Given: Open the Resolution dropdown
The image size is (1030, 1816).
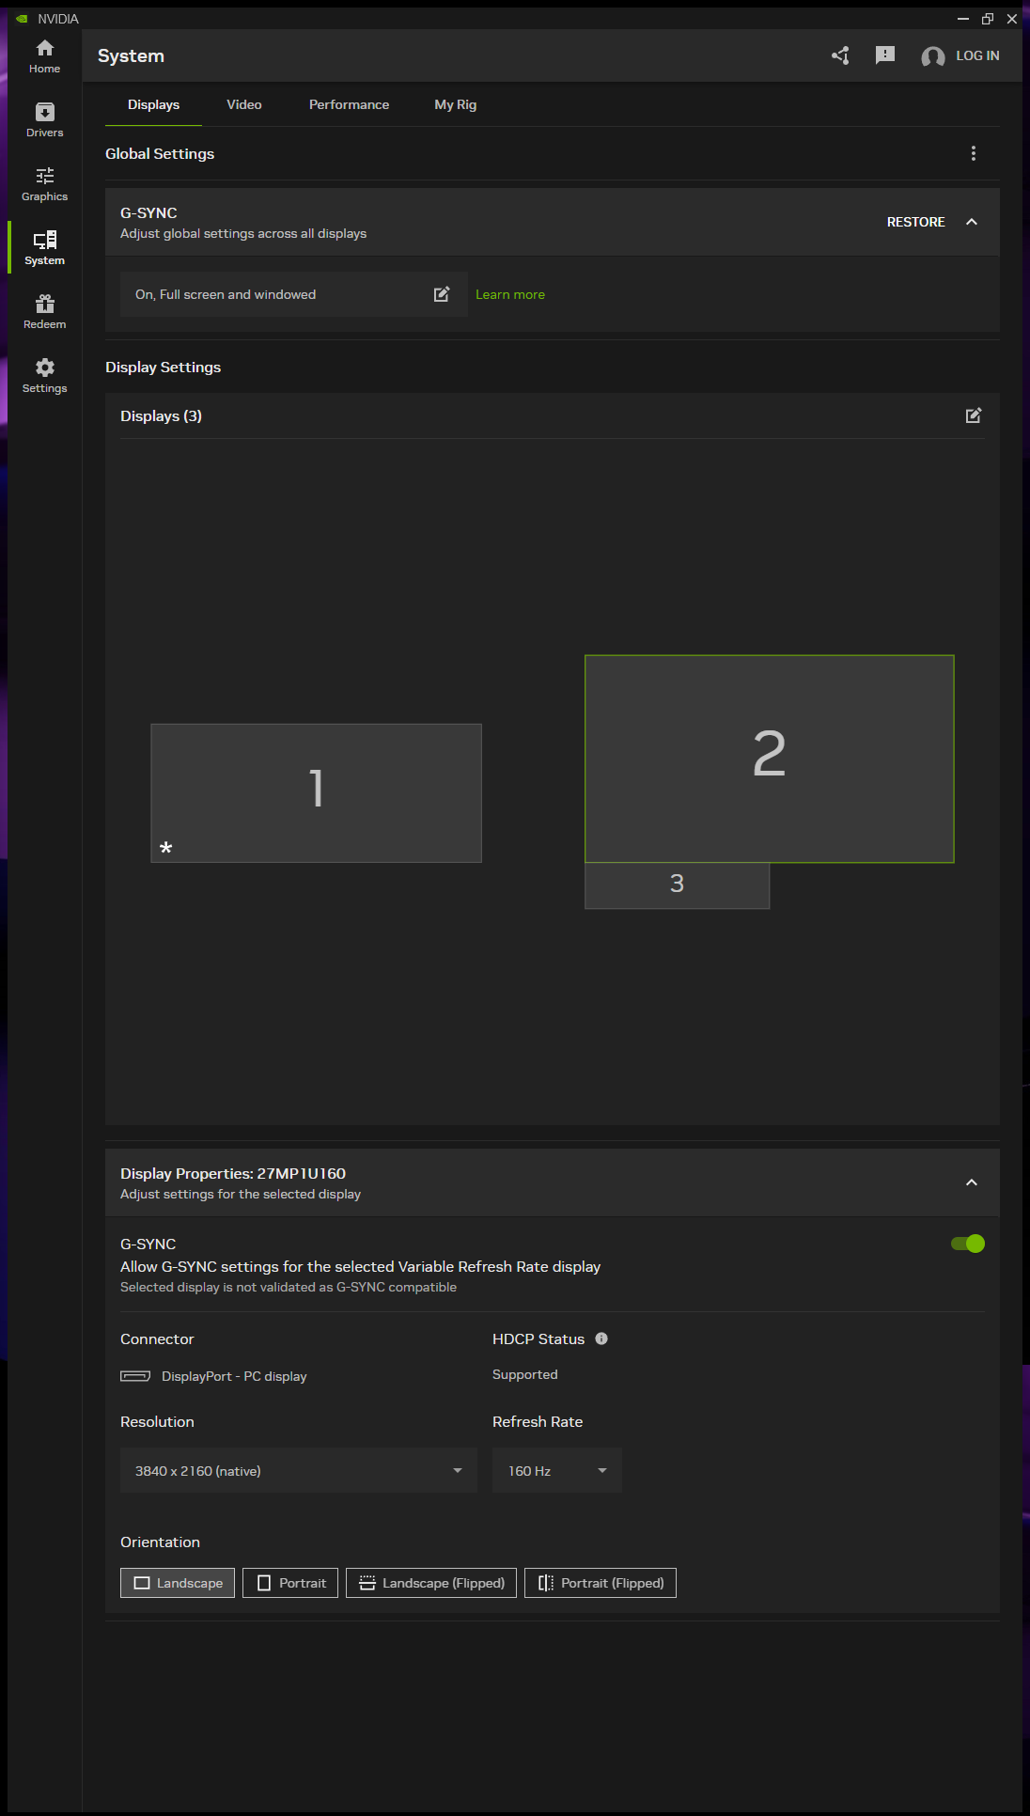Looking at the screenshot, I should (x=299, y=1470).
